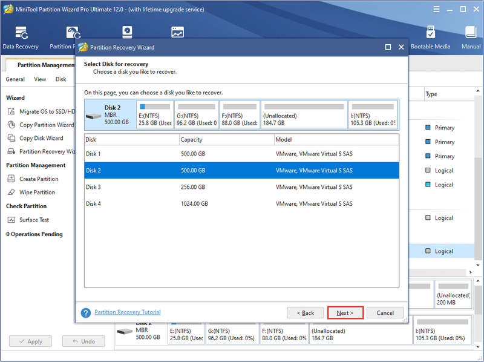The height and width of the screenshot is (362, 484).
Task: Click the Next button
Action: [x=345, y=313]
